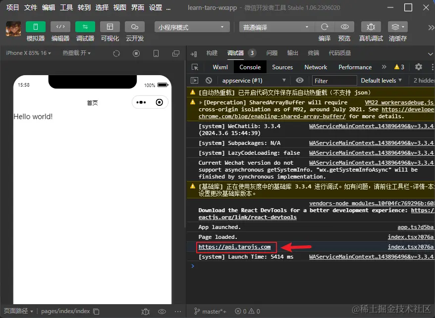Click the debugger panel dock arrow icon
This screenshot has height=318, width=435.
[x=194, y=54]
